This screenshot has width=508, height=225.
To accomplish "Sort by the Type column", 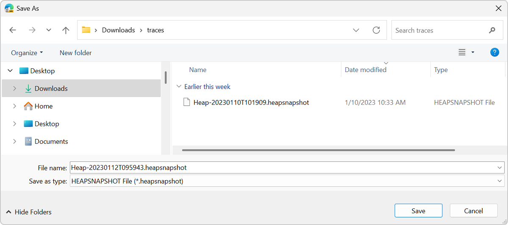I will tap(441, 70).
